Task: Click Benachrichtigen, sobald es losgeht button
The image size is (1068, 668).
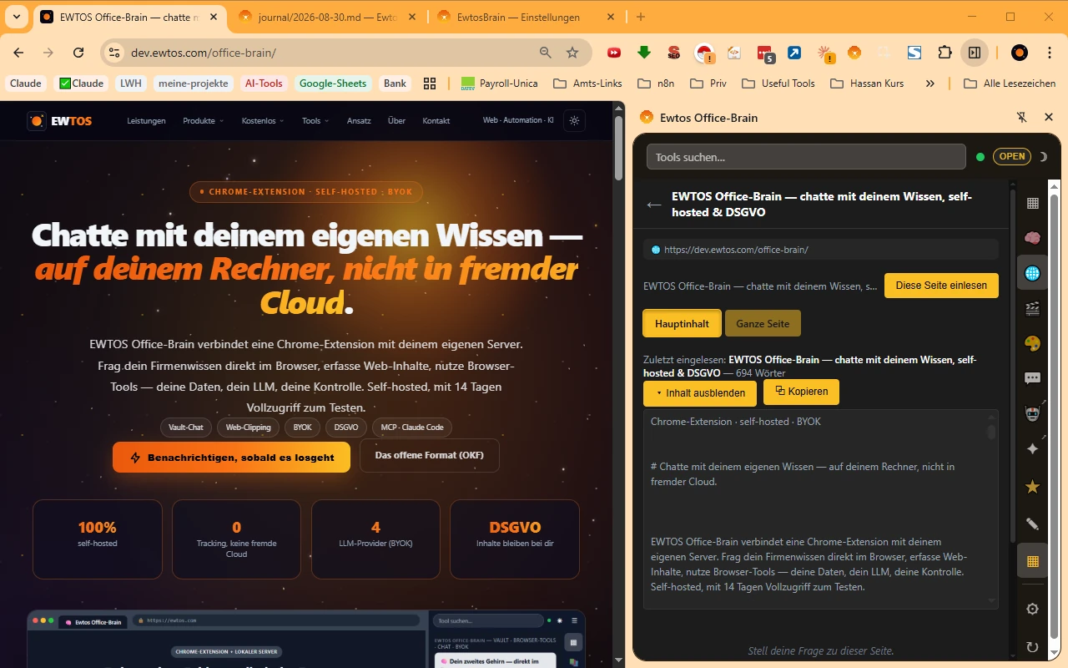Action: tap(232, 458)
